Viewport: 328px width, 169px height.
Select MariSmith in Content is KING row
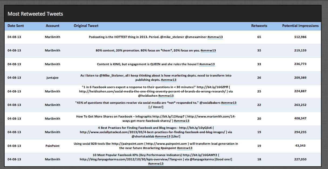coord(52,64)
